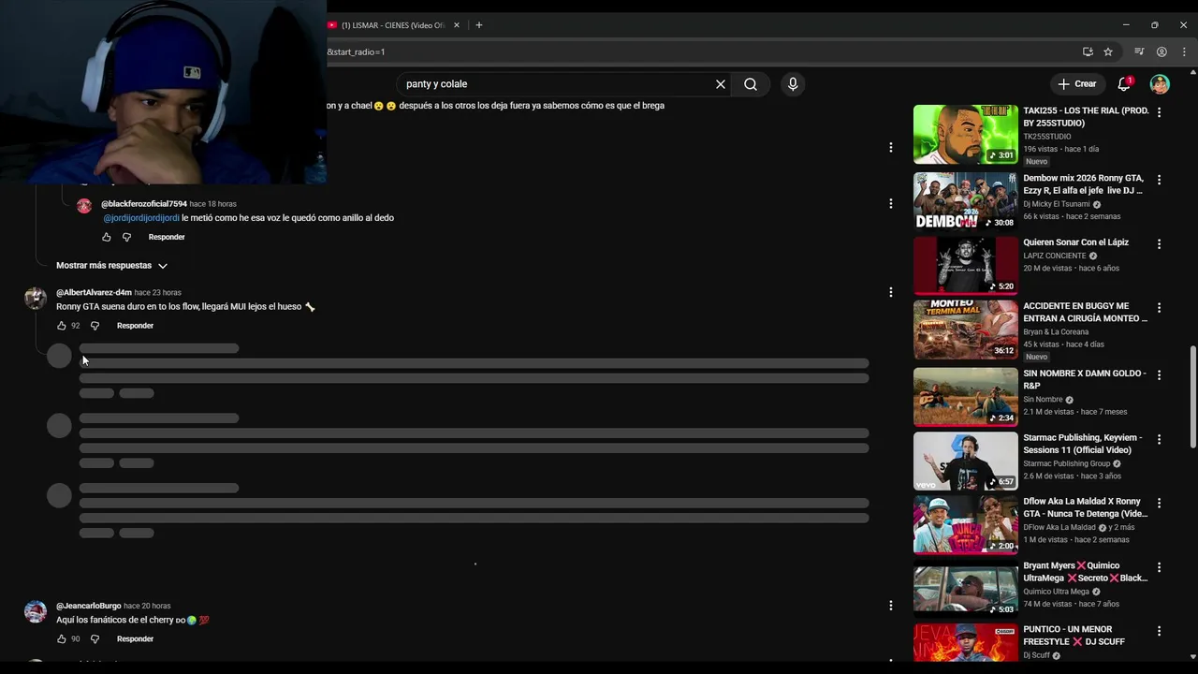This screenshot has width=1198, height=674.
Task: Open the Dj Micky El Tsunami channel name
Action: 1057,204
